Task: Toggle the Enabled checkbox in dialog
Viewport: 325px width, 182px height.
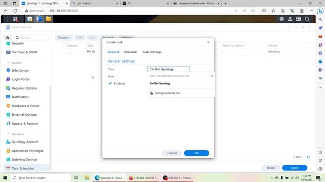Action: (x=110, y=83)
